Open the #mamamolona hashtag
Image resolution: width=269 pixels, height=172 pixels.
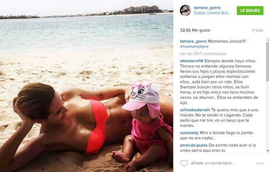[194, 46]
